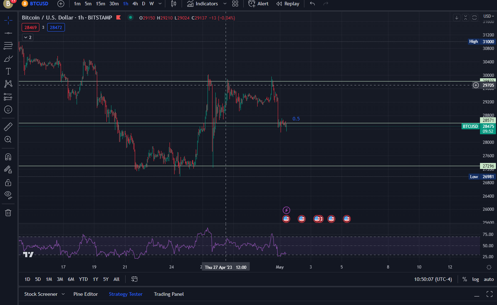The image size is (497, 305).
Task: Click the first US economic event flag
Action: pyautogui.click(x=286, y=219)
